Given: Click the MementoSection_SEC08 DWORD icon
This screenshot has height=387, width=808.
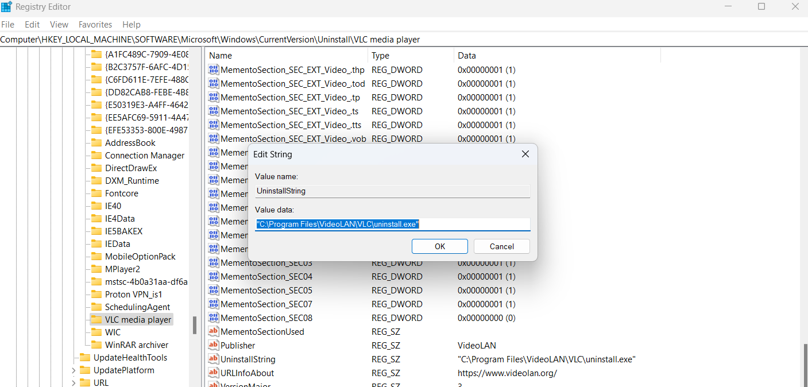Looking at the screenshot, I should click(214, 318).
